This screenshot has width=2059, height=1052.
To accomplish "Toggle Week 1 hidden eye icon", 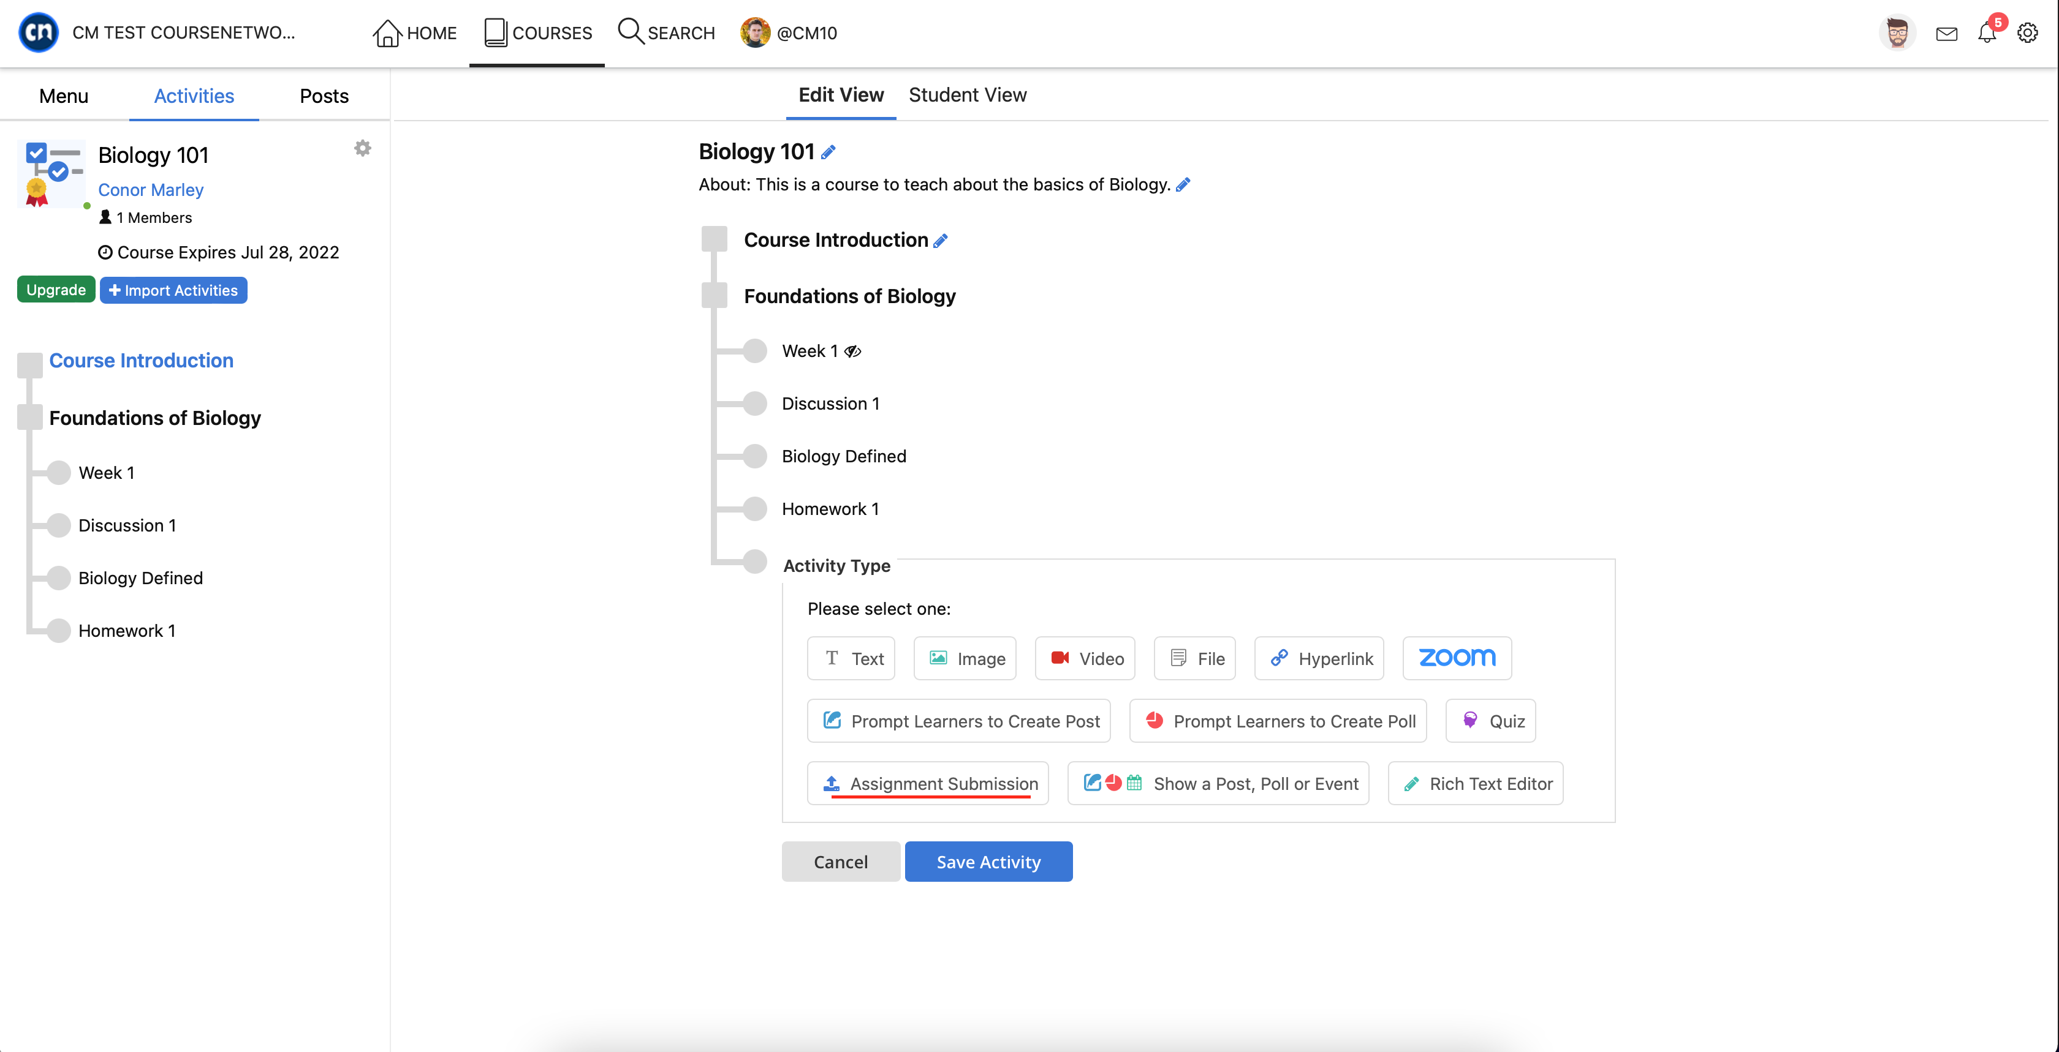I will click(853, 351).
